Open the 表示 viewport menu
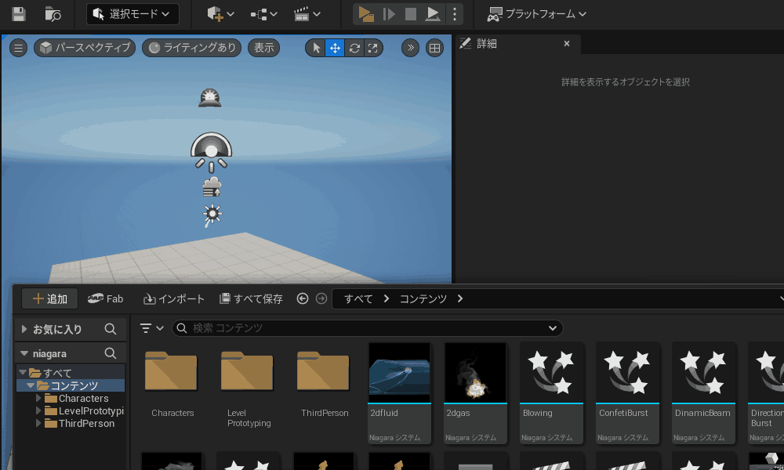The height and width of the screenshot is (470, 784). [x=264, y=48]
